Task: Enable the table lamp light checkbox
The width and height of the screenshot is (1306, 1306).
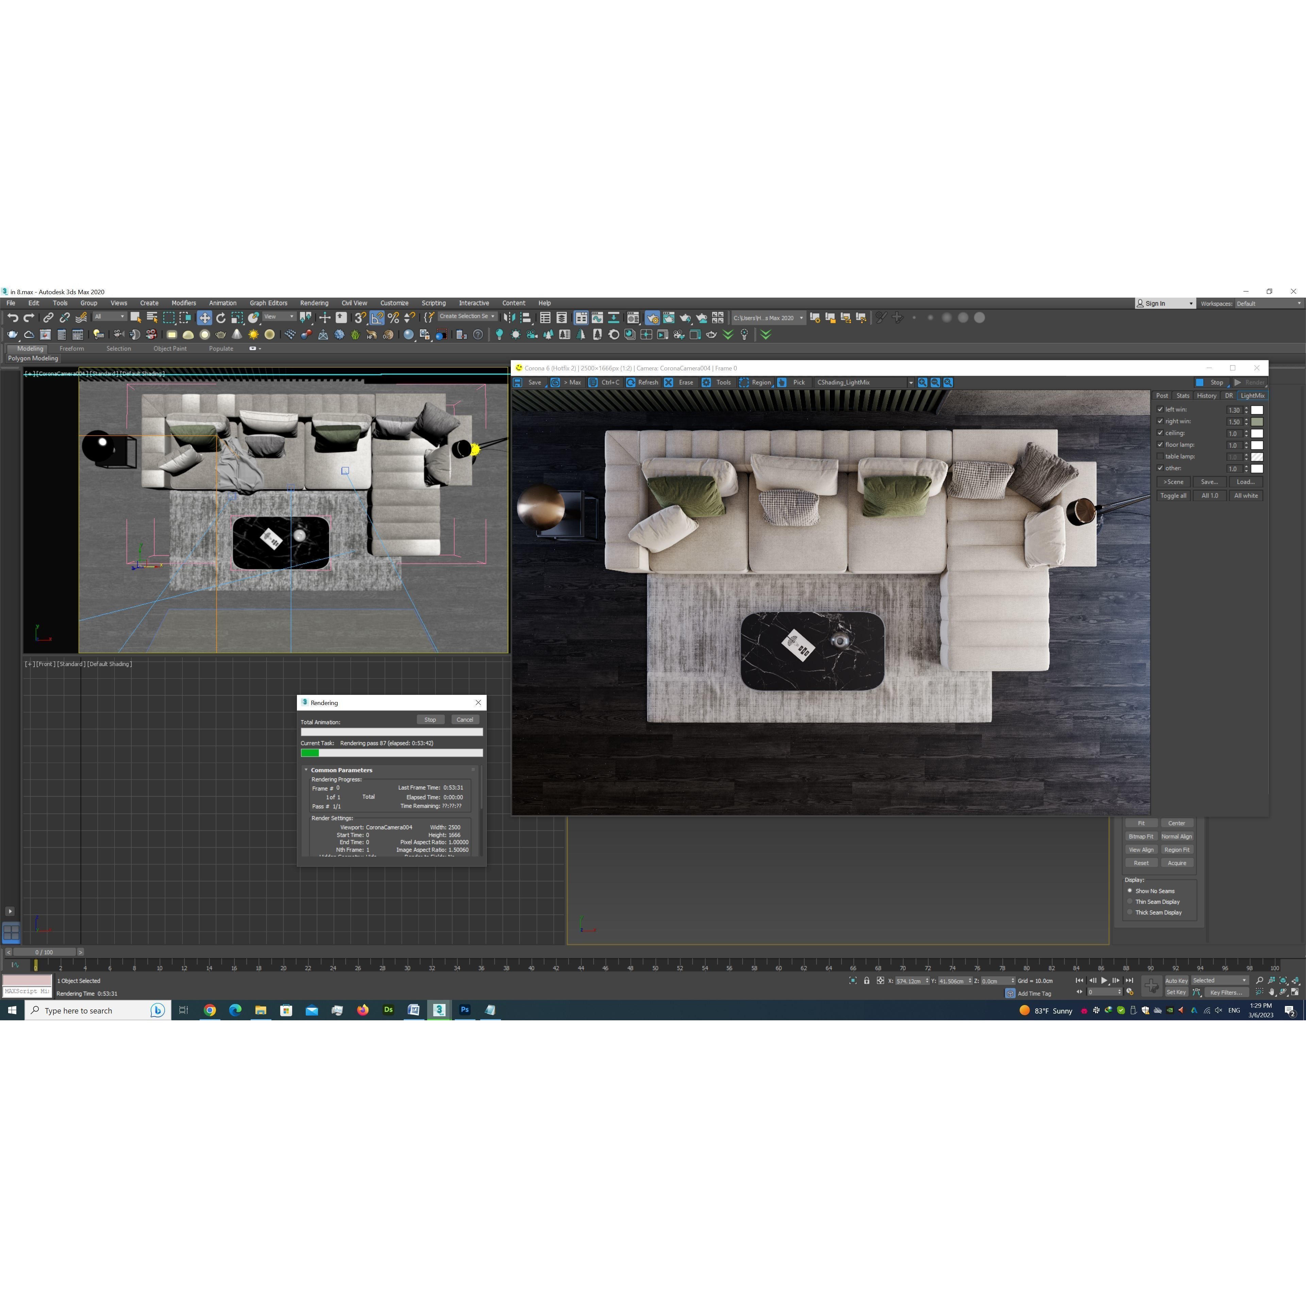Action: pyautogui.click(x=1161, y=457)
